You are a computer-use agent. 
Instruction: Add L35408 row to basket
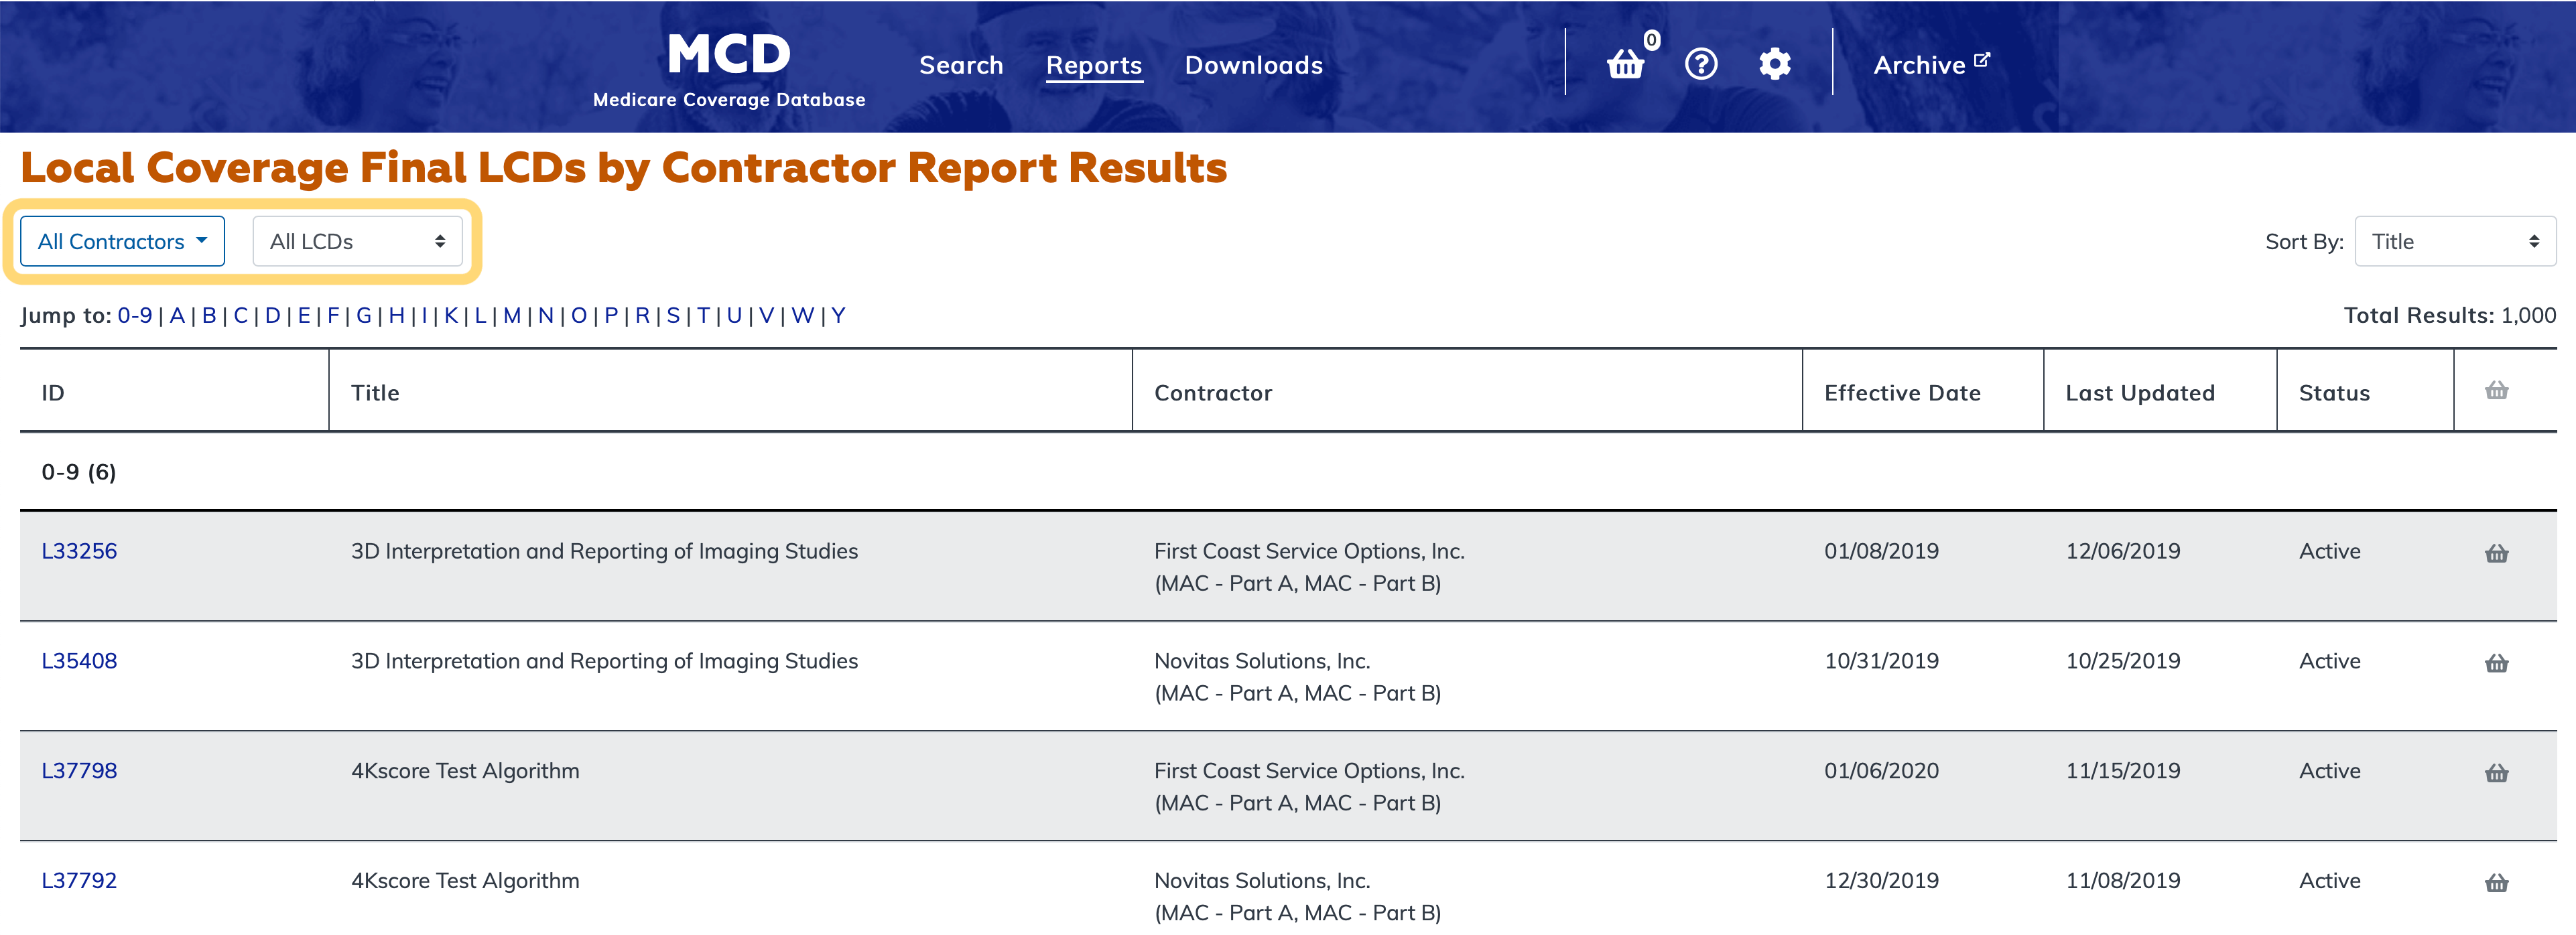(x=2496, y=663)
